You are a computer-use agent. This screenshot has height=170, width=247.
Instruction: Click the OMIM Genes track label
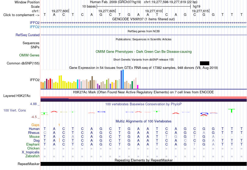[x=29, y=55]
